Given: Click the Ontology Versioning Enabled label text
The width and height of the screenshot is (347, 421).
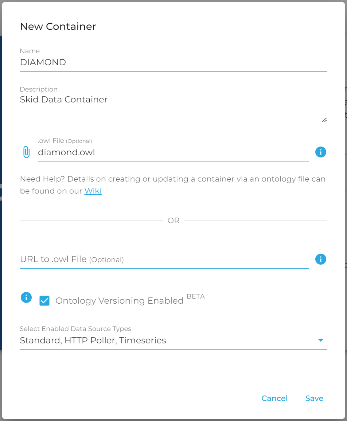Looking at the screenshot, I should 119,301.
